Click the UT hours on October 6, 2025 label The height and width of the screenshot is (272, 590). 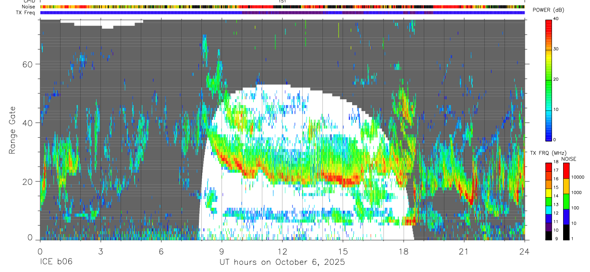coord(282,262)
